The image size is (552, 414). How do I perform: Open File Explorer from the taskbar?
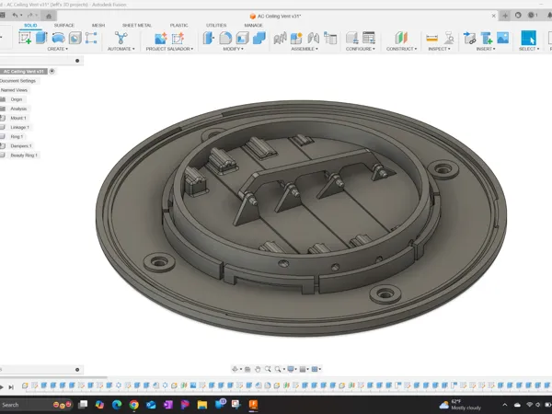[x=202, y=405]
